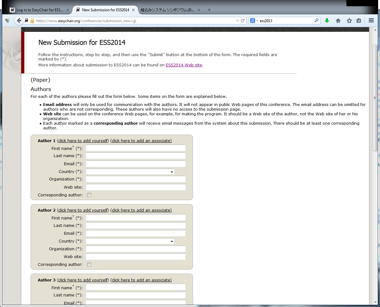Image resolution: width=380 pixels, height=307 pixels.
Task: Click the scrollbar up arrow
Action: click(375, 30)
